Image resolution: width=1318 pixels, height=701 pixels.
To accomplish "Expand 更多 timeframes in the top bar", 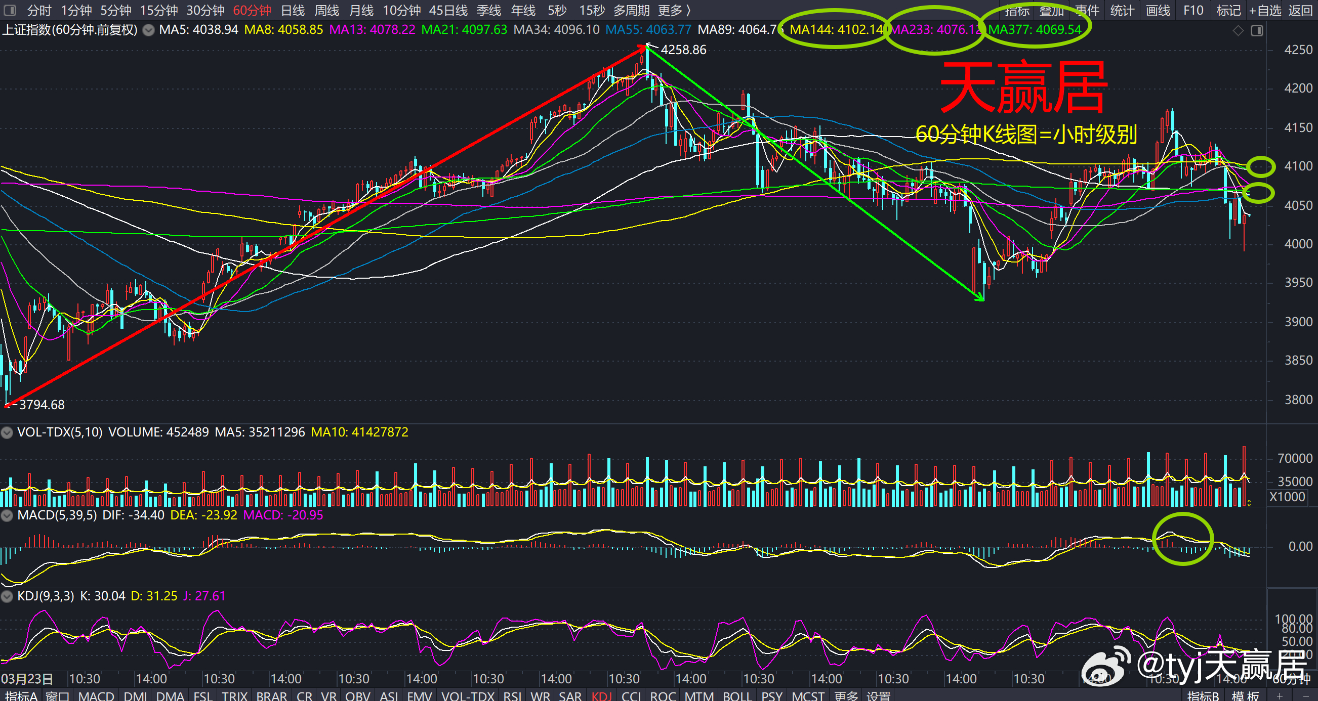I will pos(674,10).
